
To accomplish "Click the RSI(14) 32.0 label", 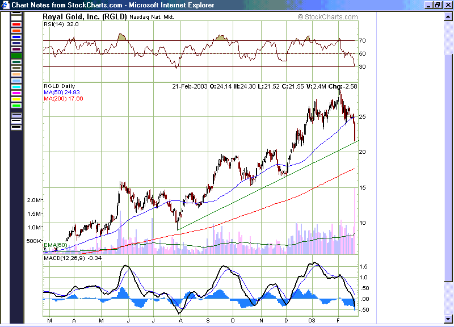I will (61, 24).
